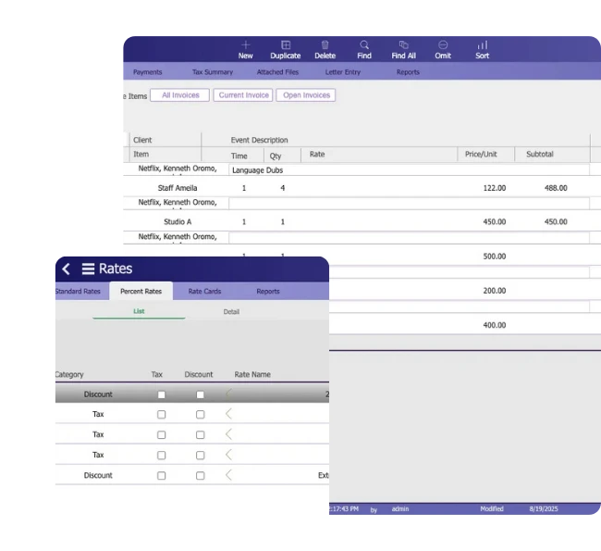Toggle Discount checkbox in first Tax row
Viewport: 601px width, 551px height.
click(200, 415)
